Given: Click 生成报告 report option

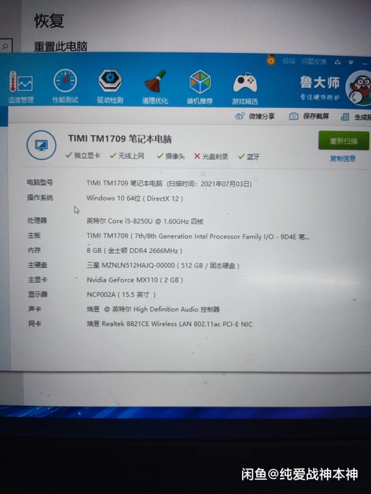Looking at the screenshot, I should point(356,117).
